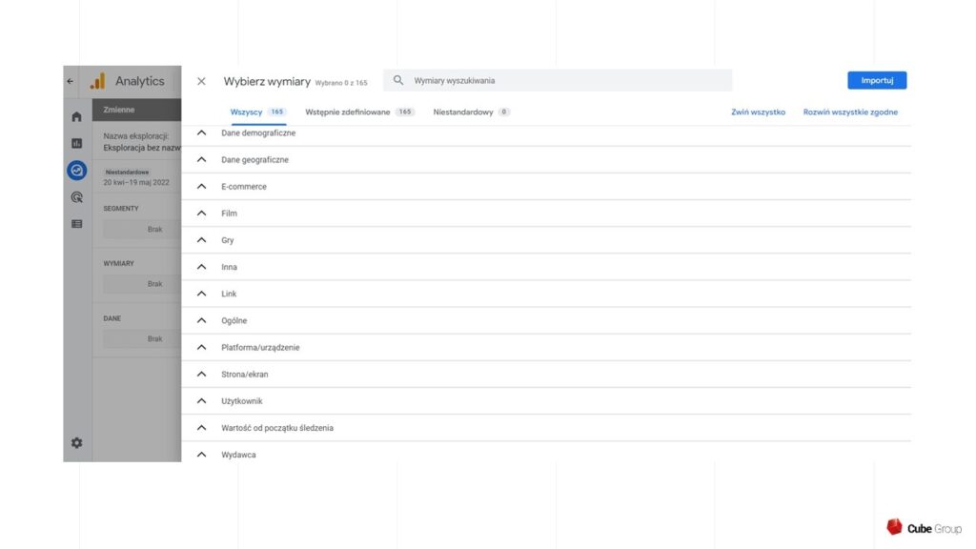Screen dimensions: 976x549
Task: Click the Brak box under WYMIARY
Action: click(142, 284)
